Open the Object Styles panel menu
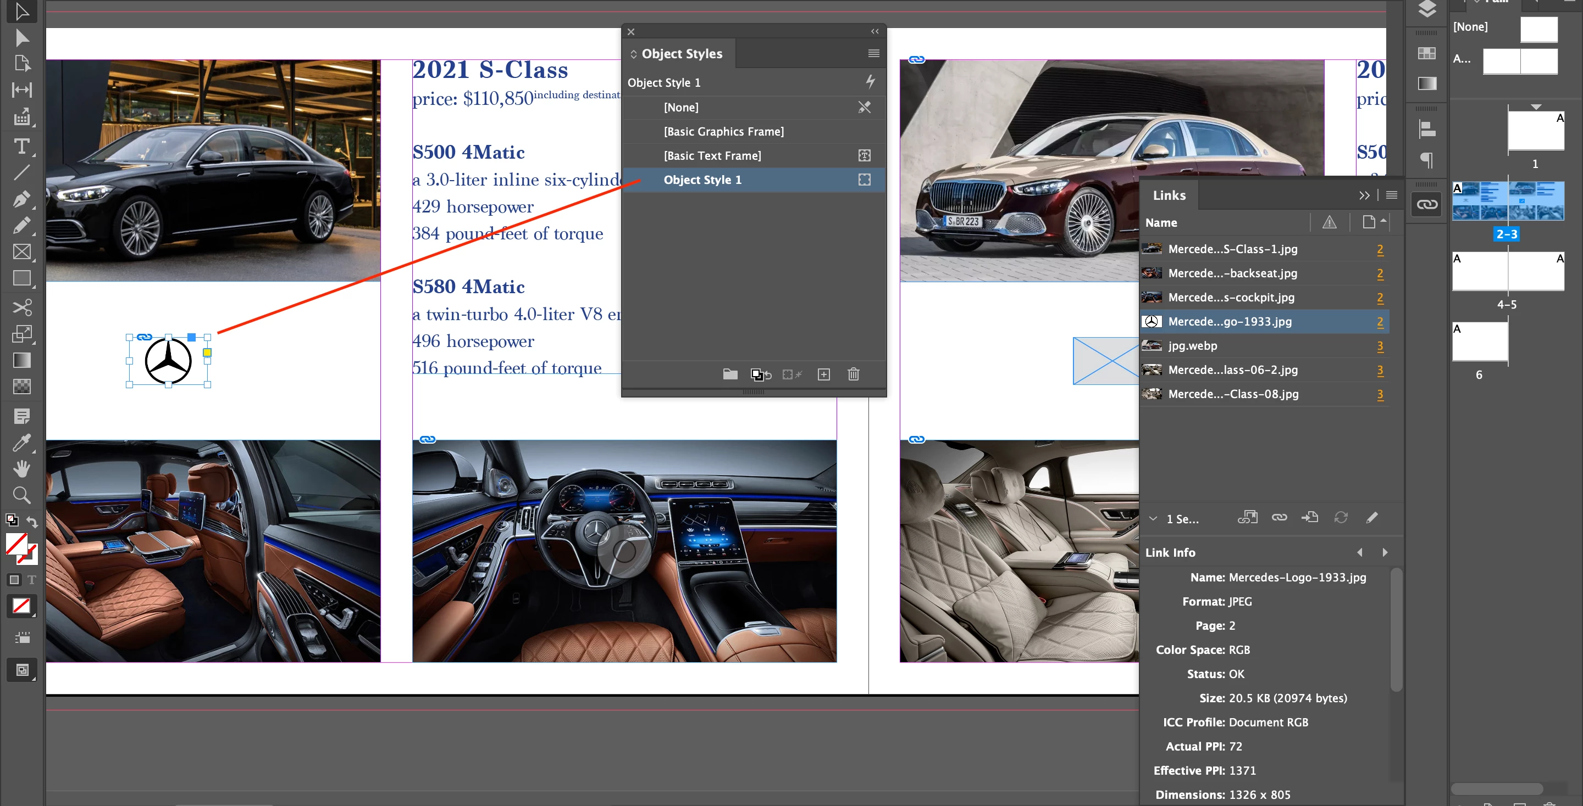The height and width of the screenshot is (806, 1583). pyautogui.click(x=873, y=53)
